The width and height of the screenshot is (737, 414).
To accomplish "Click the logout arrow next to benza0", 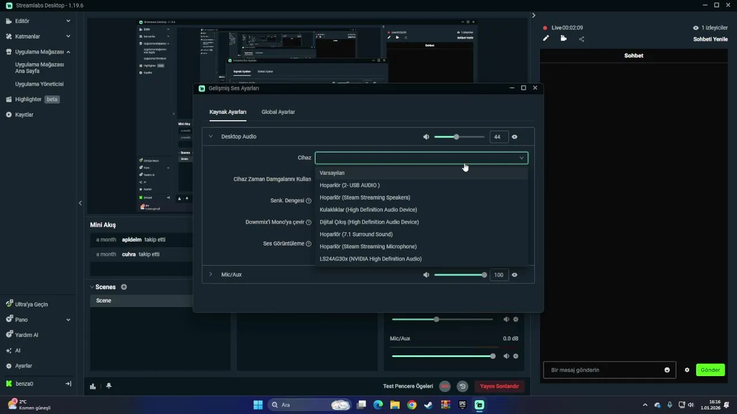I will tap(68, 384).
